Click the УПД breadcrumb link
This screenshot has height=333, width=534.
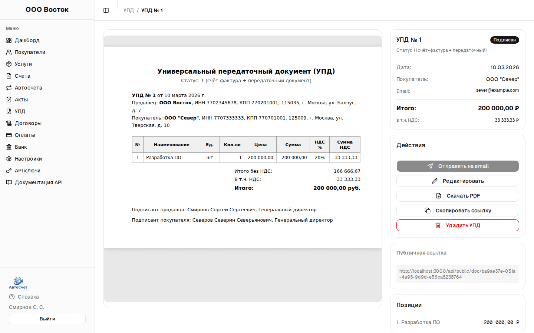click(129, 10)
